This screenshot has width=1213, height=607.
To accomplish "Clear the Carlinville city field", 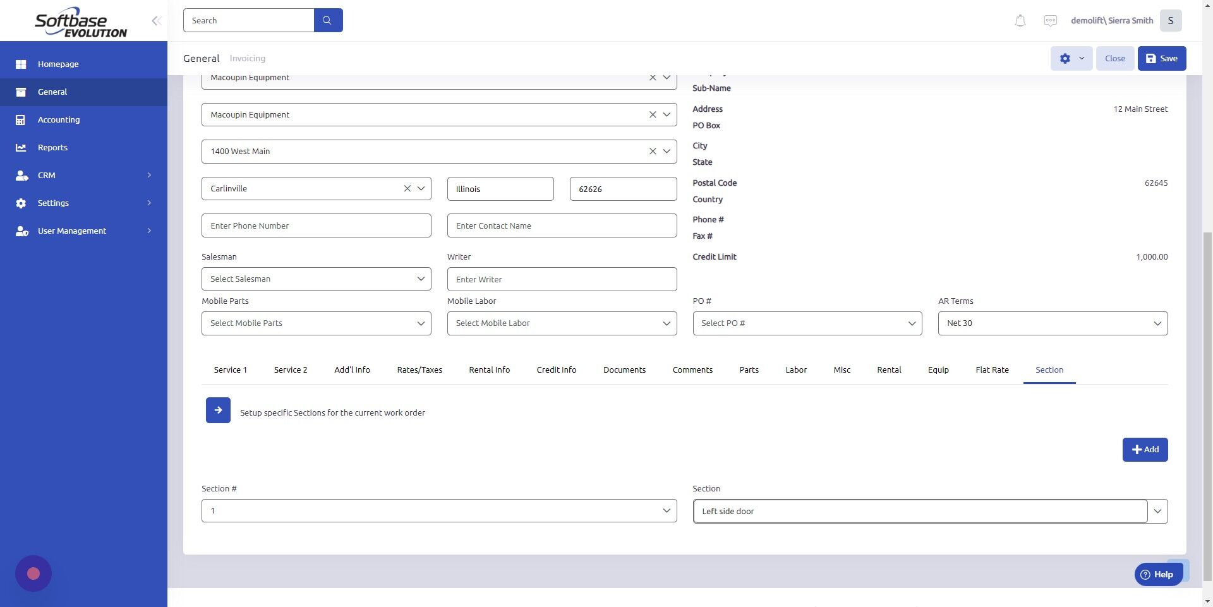I will coord(407,188).
